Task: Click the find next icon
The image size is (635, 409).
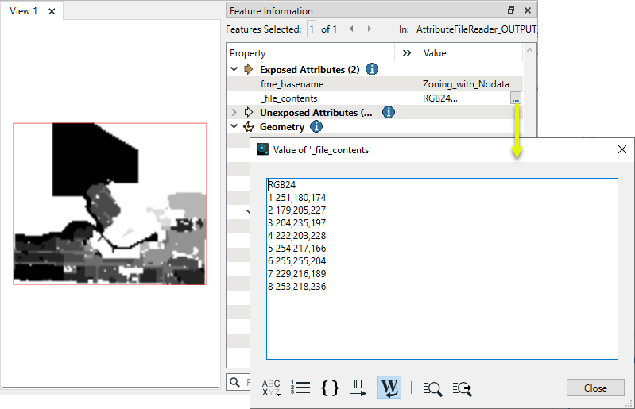Action: [462, 388]
